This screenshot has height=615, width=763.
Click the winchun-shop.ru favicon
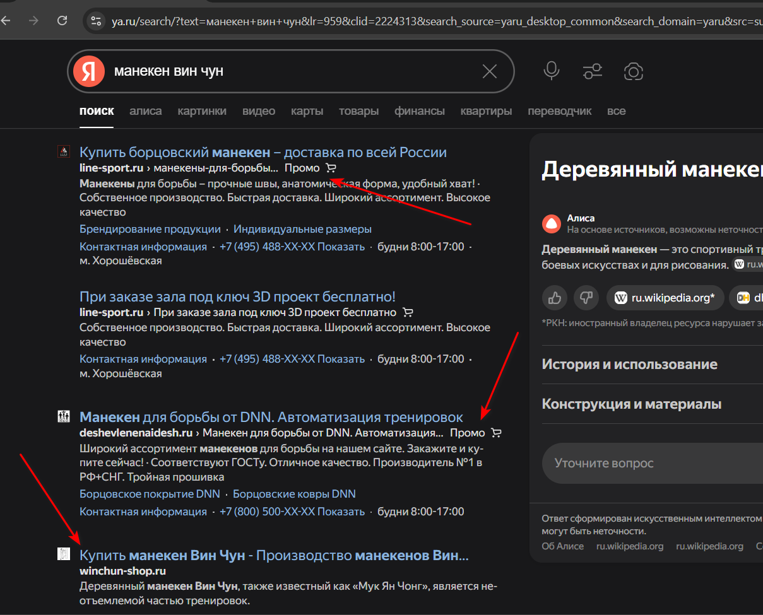click(x=64, y=554)
